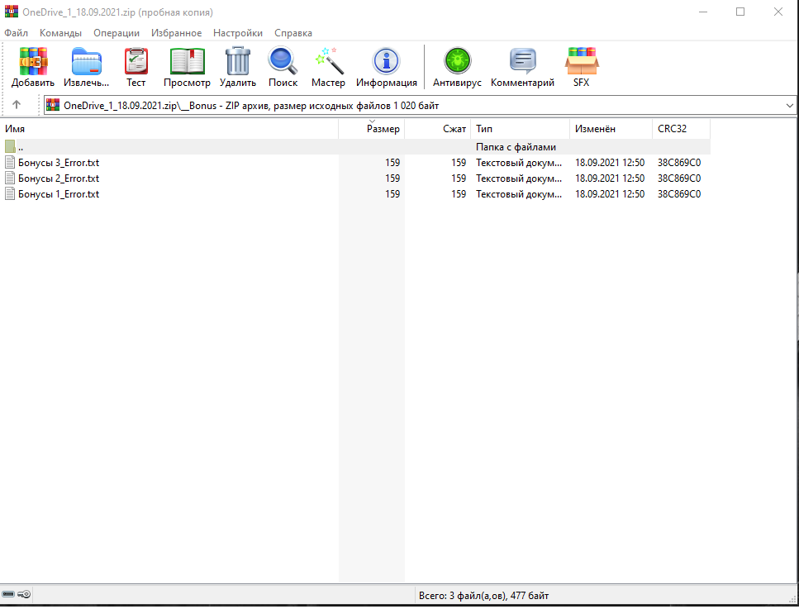Click the key password icon in status bar

[24, 594]
